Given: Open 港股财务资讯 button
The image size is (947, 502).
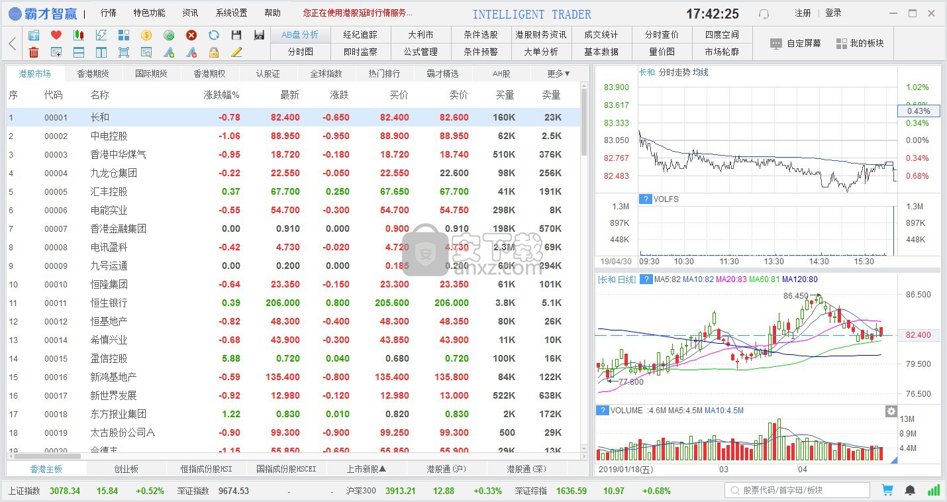Looking at the screenshot, I should coord(541,35).
